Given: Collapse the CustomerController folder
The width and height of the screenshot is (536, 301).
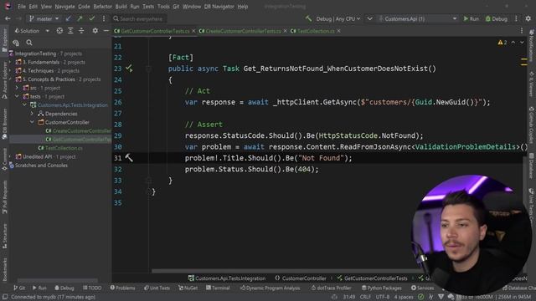Looking at the screenshot, I should [x=32, y=122].
